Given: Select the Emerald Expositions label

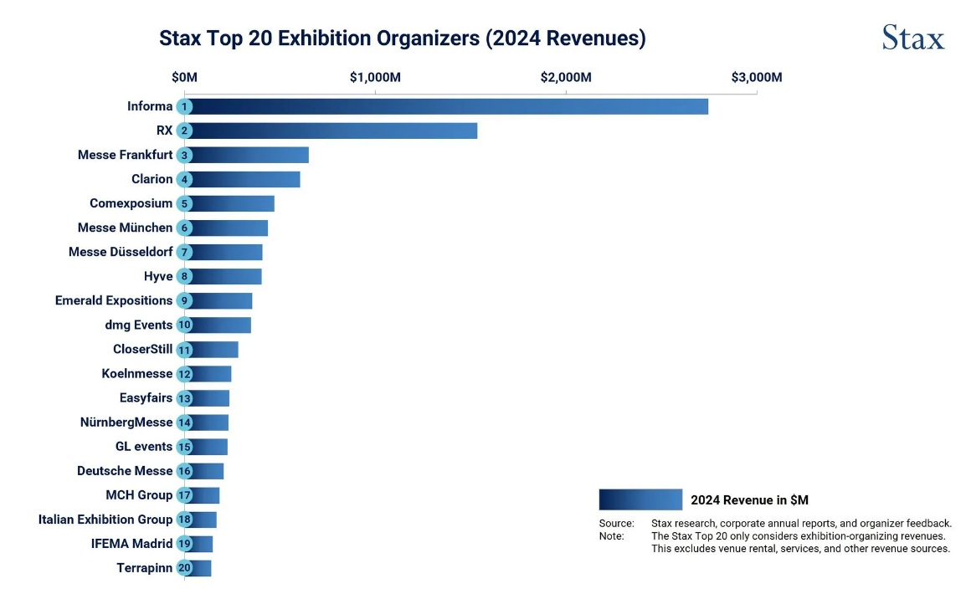Looking at the screenshot, I should pos(114,300).
